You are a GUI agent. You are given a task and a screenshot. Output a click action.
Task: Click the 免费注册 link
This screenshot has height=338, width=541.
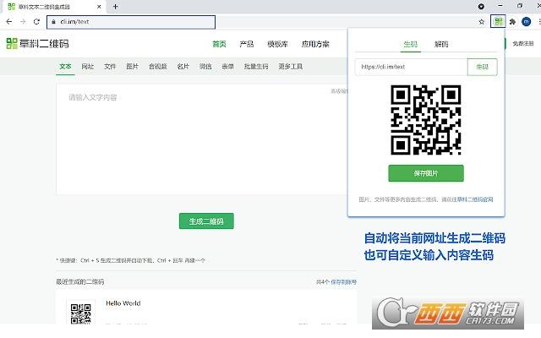click(523, 43)
